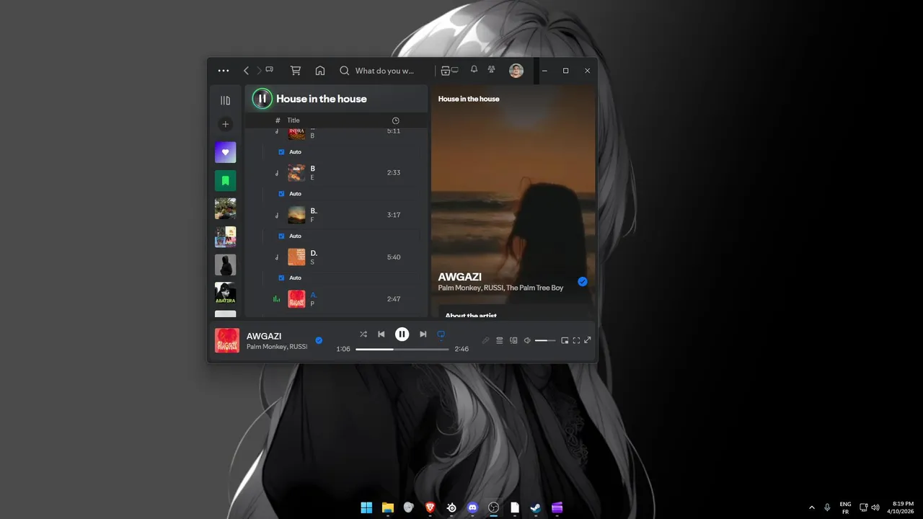Image resolution: width=923 pixels, height=519 pixels.
Task: Select the playing track lasting 2:47
Action: coord(336,299)
